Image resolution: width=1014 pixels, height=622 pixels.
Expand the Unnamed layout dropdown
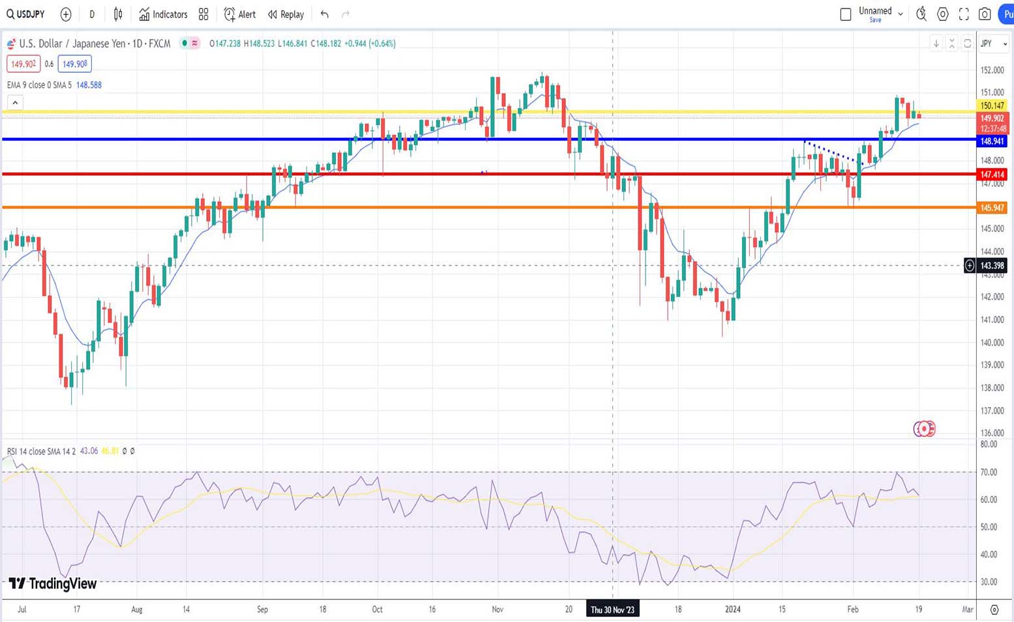(x=901, y=14)
